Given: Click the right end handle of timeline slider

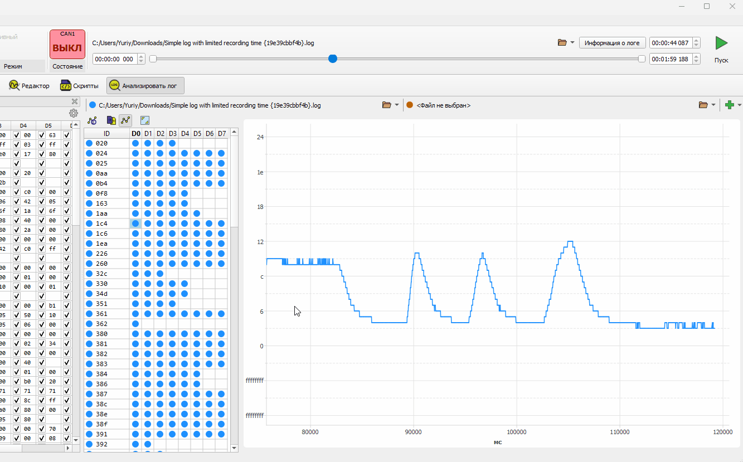Looking at the screenshot, I should (x=642, y=59).
